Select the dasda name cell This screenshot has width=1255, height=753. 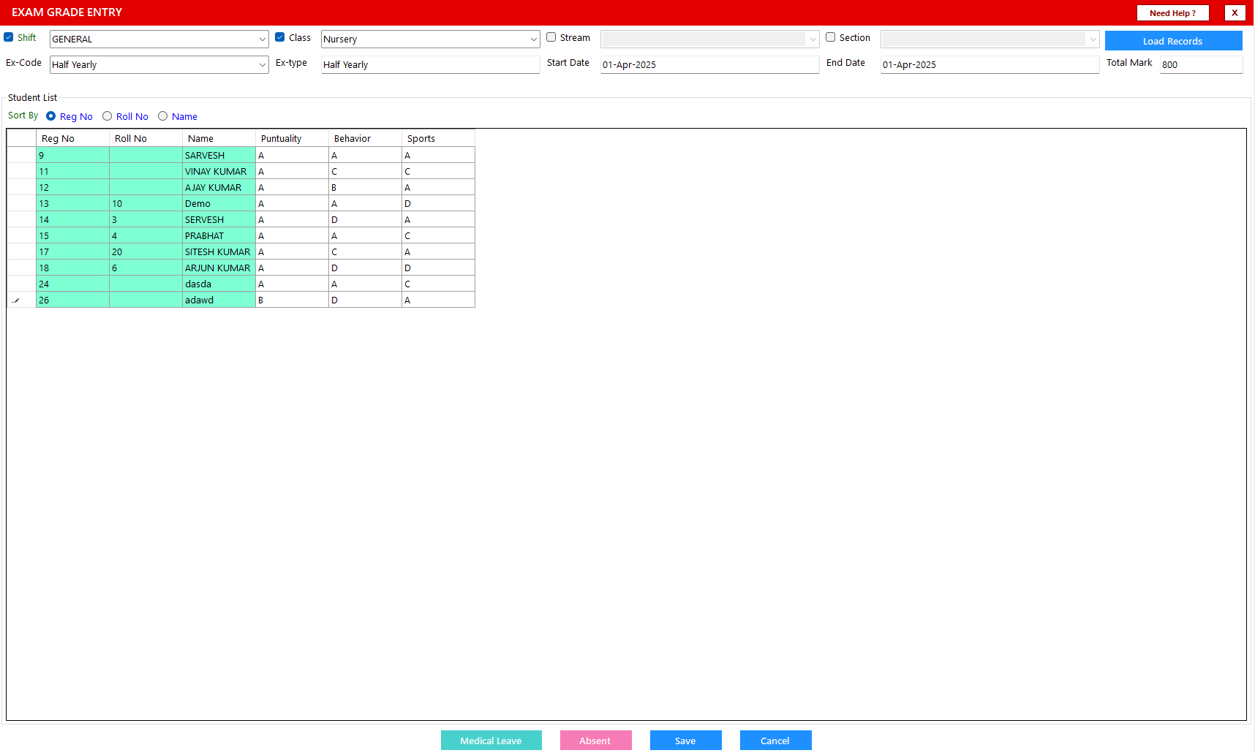click(x=219, y=284)
